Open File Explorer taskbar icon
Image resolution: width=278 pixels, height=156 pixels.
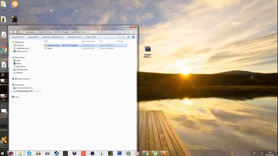pos(20,153)
